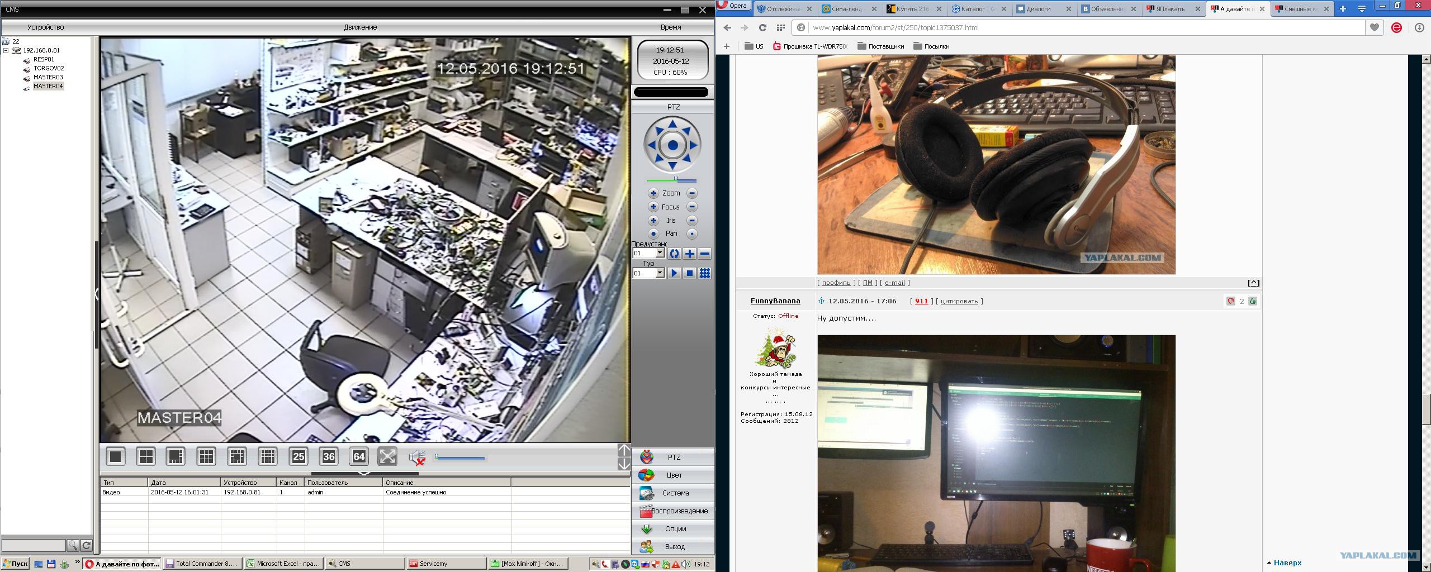This screenshot has width=1431, height=572.
Task: Open the Предустановка preset number dropdown
Action: [660, 254]
